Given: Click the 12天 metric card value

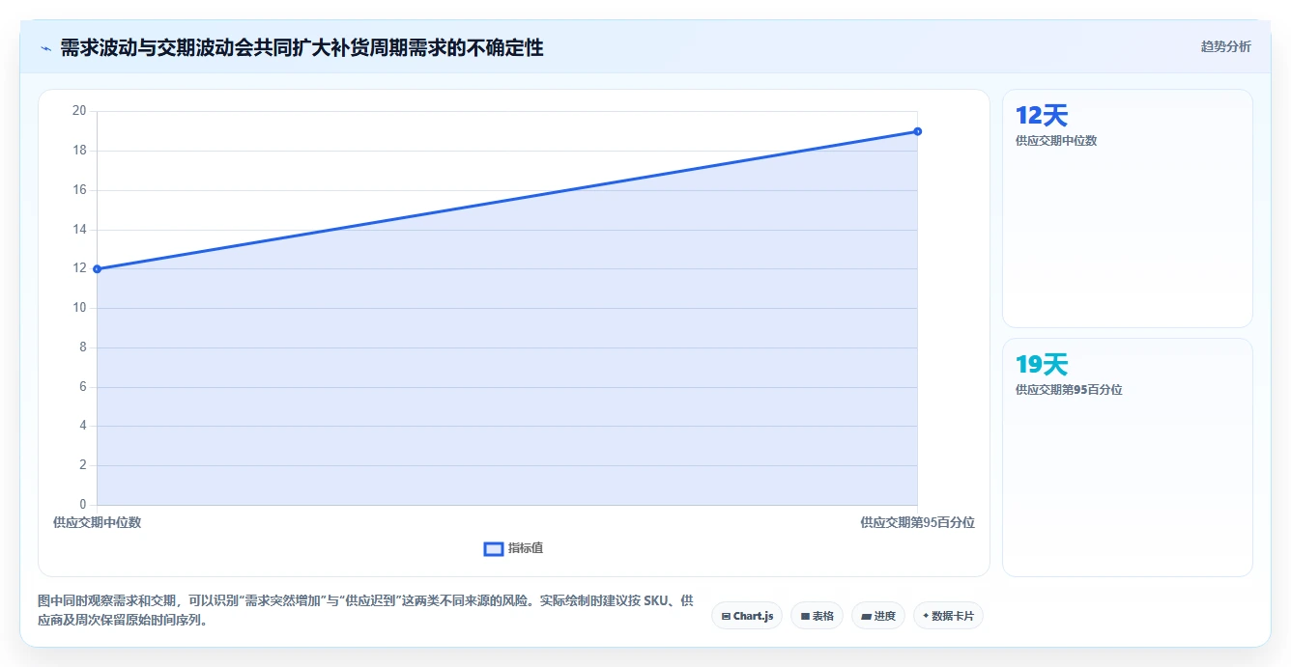Looking at the screenshot, I should pos(1042,116).
